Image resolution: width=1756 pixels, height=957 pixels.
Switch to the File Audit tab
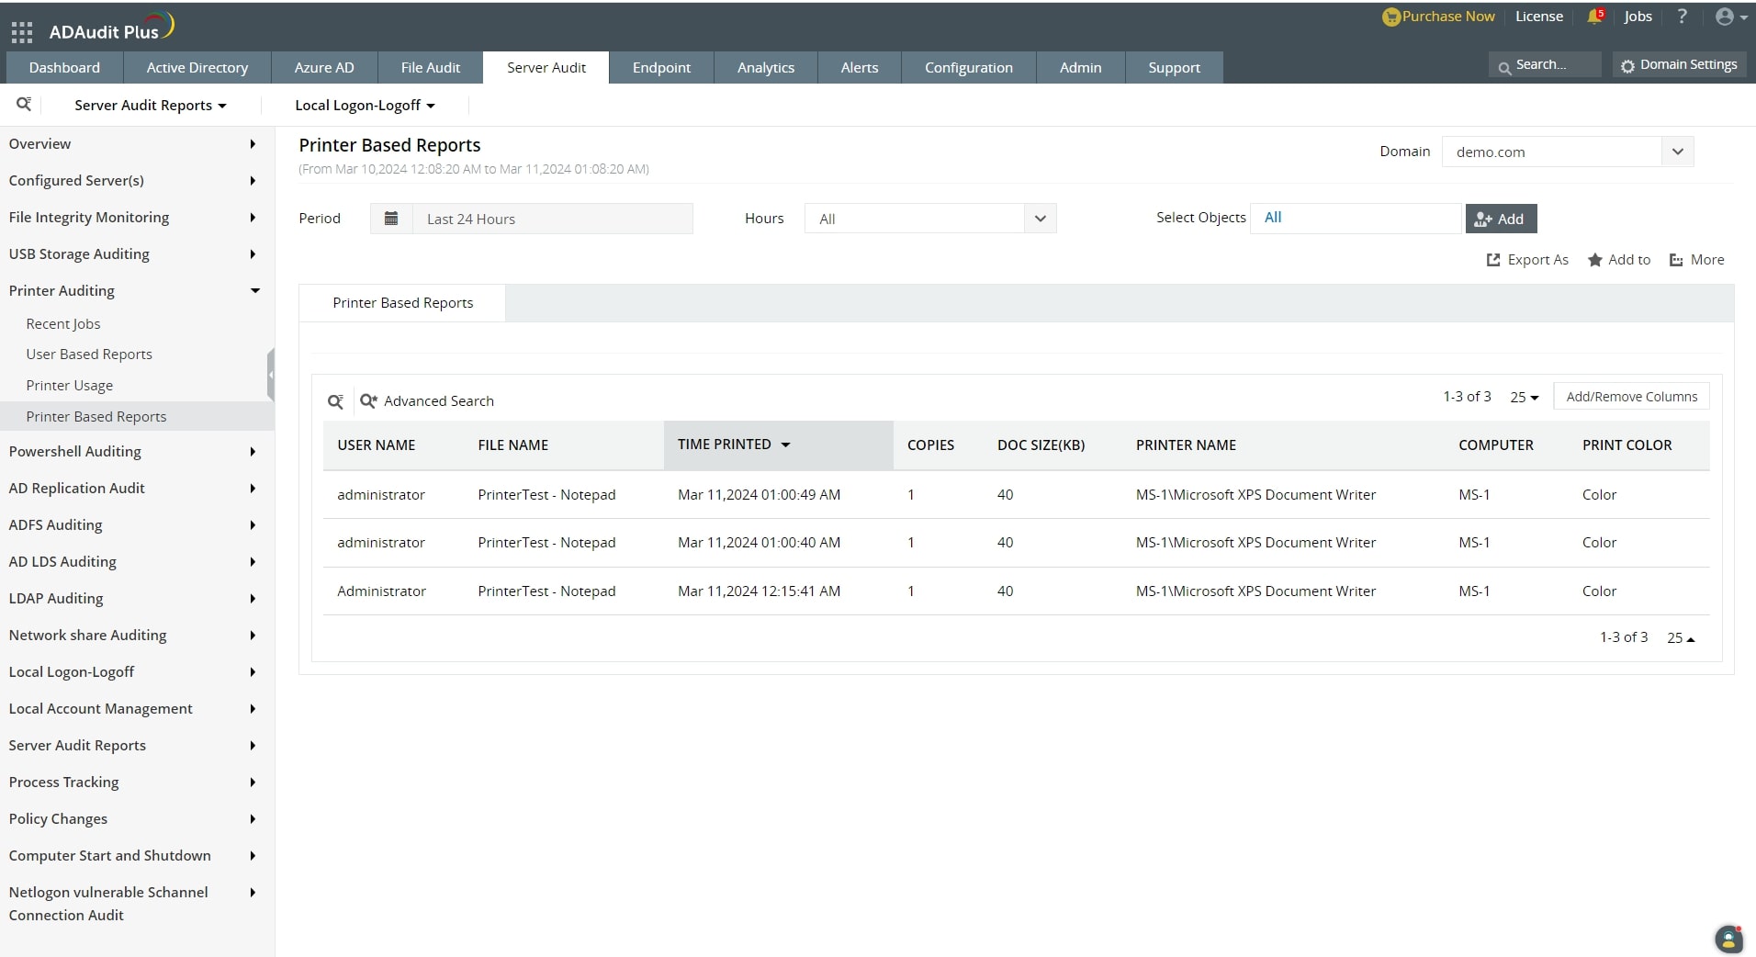click(431, 67)
